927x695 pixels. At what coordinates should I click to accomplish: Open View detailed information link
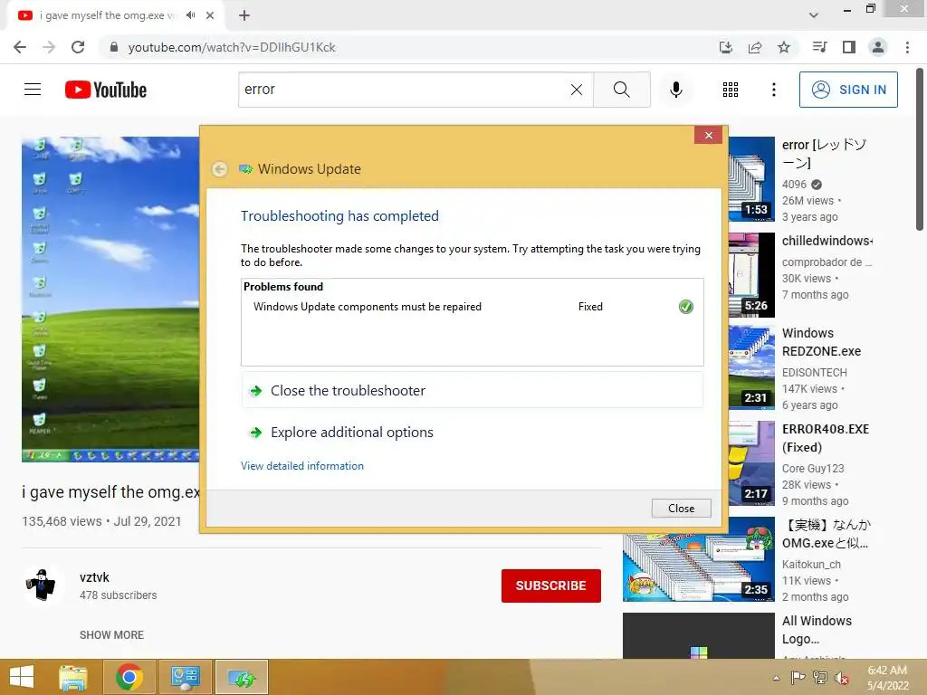[302, 466]
